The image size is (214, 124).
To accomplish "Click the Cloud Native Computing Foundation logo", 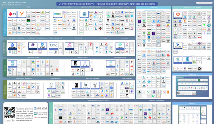I will point(40,108).
